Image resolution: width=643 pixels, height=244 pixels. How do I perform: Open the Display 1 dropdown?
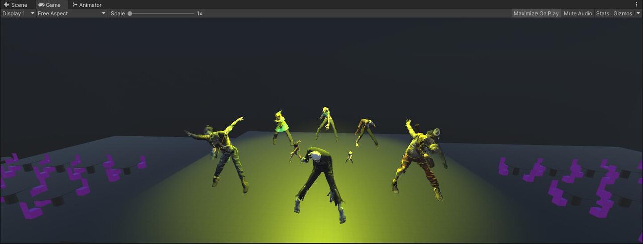click(18, 13)
